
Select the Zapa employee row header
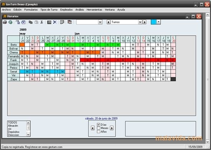[x=13, y=79]
